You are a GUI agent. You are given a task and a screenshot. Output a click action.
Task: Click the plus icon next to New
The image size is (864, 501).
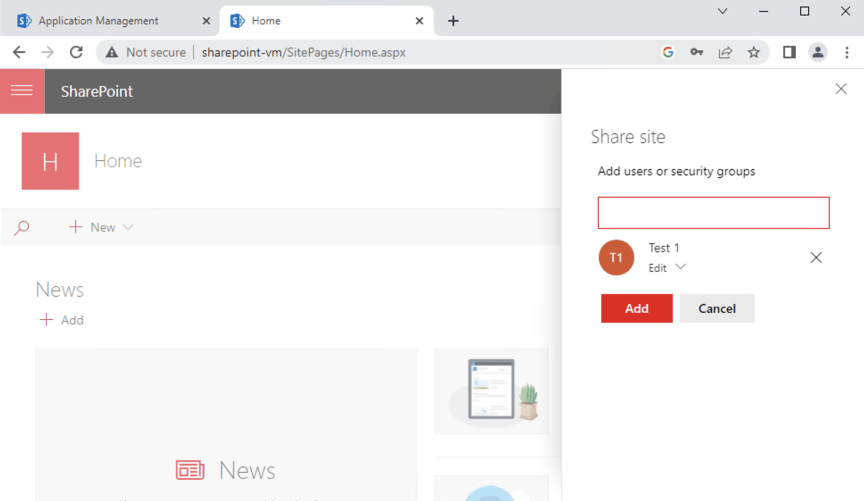pyautogui.click(x=75, y=227)
